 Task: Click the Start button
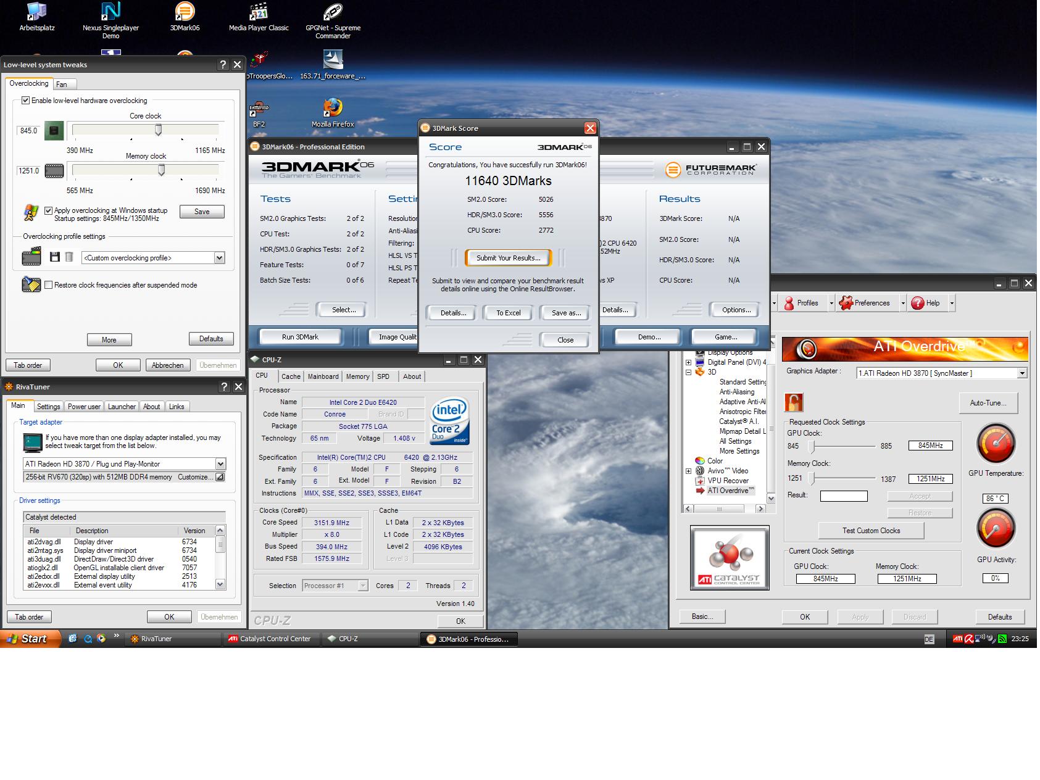tap(31, 639)
